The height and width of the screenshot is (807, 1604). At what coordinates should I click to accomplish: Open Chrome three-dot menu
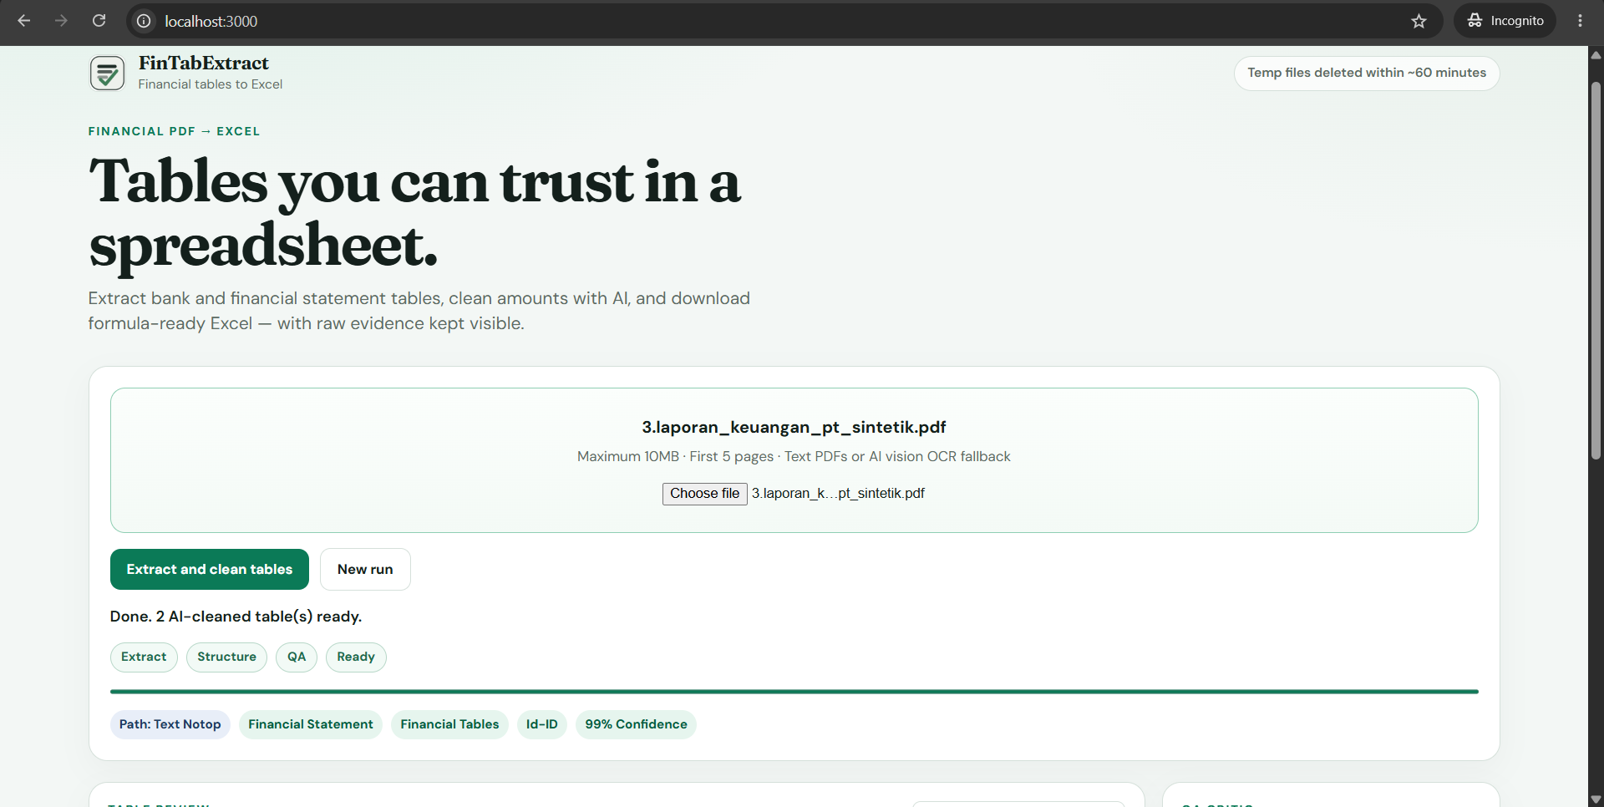click(1580, 21)
